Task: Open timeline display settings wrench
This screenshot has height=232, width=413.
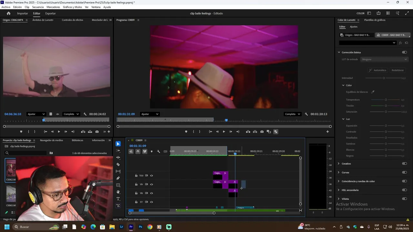Action: coord(158,151)
